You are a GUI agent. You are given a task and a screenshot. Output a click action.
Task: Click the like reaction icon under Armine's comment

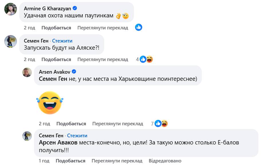pyautogui.click(x=139, y=27)
